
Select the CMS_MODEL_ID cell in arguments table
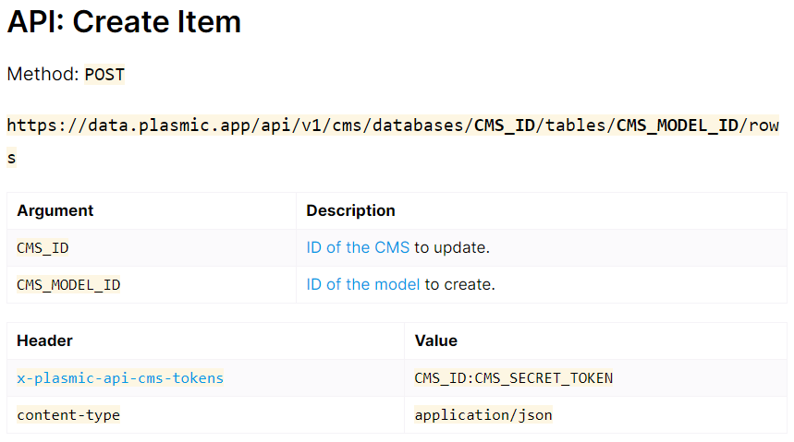(x=68, y=285)
